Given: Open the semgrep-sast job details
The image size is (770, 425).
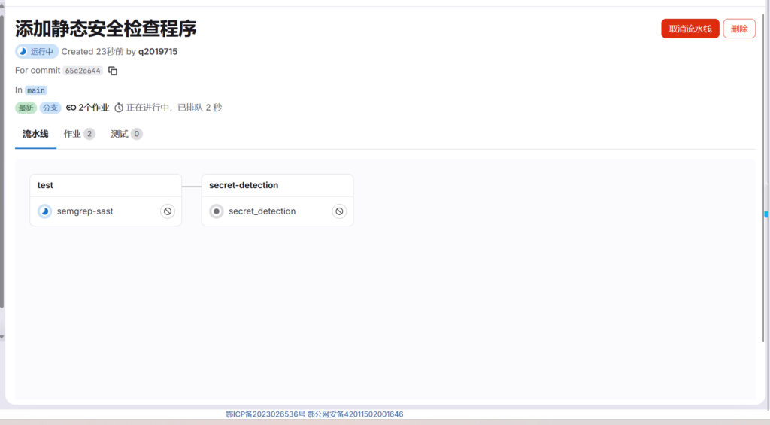Looking at the screenshot, I should point(85,211).
